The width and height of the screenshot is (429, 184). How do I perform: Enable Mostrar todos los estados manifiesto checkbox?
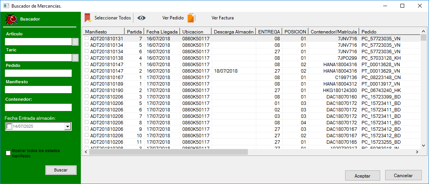click(8, 153)
